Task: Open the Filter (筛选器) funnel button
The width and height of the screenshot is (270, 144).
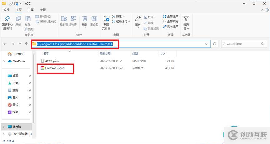Action: (x=186, y=22)
